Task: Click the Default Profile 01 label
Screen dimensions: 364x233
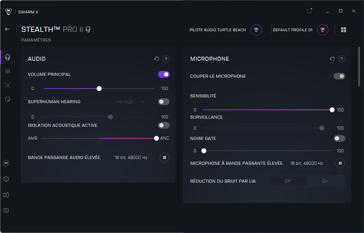Action: pos(293,30)
